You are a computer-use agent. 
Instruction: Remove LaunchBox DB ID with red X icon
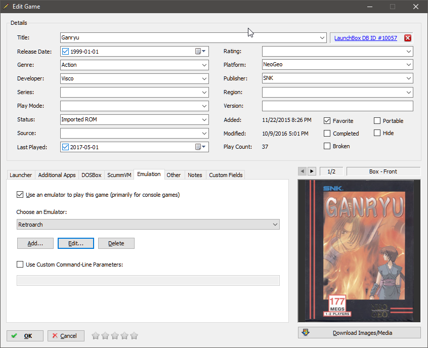[408, 38]
